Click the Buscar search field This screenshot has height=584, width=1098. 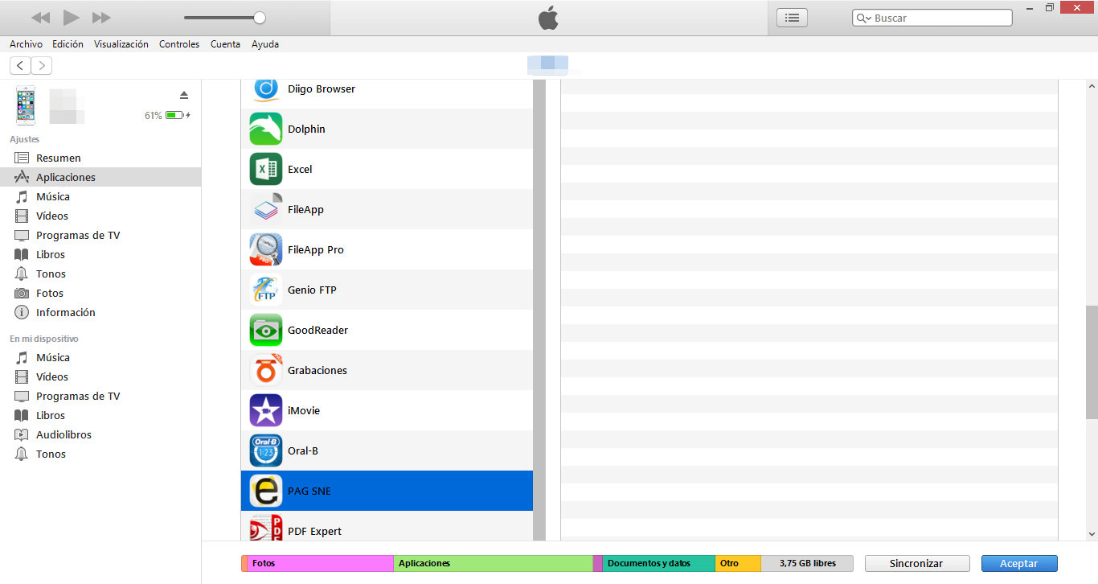click(x=932, y=18)
